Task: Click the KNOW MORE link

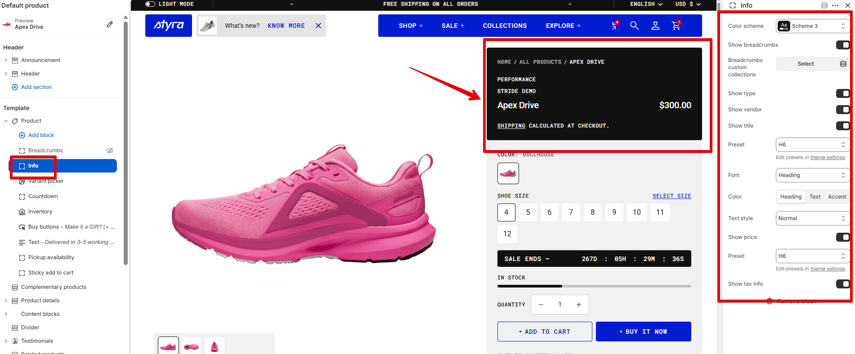Action: click(x=286, y=26)
